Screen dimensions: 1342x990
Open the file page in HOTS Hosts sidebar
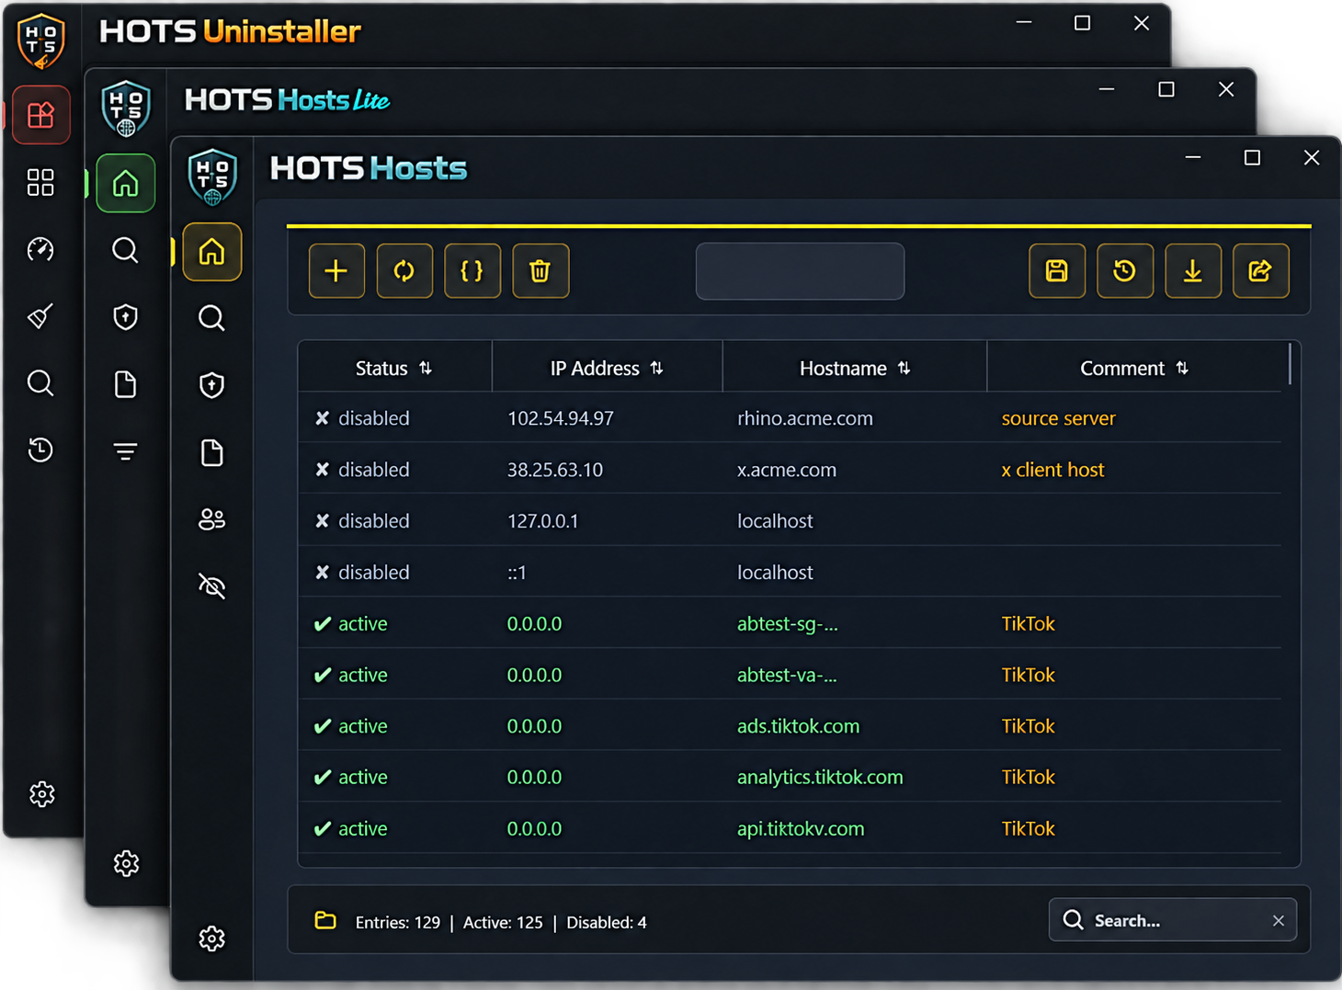point(212,453)
